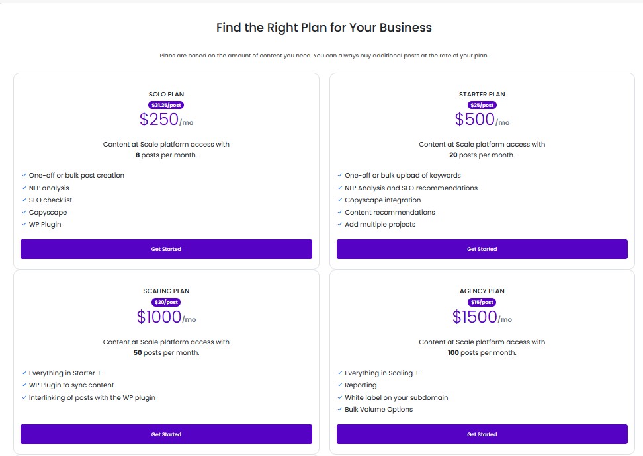Click the $25/post badge on Starter Plan
Screen dimensions: 643x456
[x=482, y=105]
